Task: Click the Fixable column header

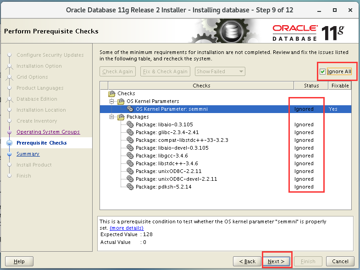Action: tap(340, 86)
